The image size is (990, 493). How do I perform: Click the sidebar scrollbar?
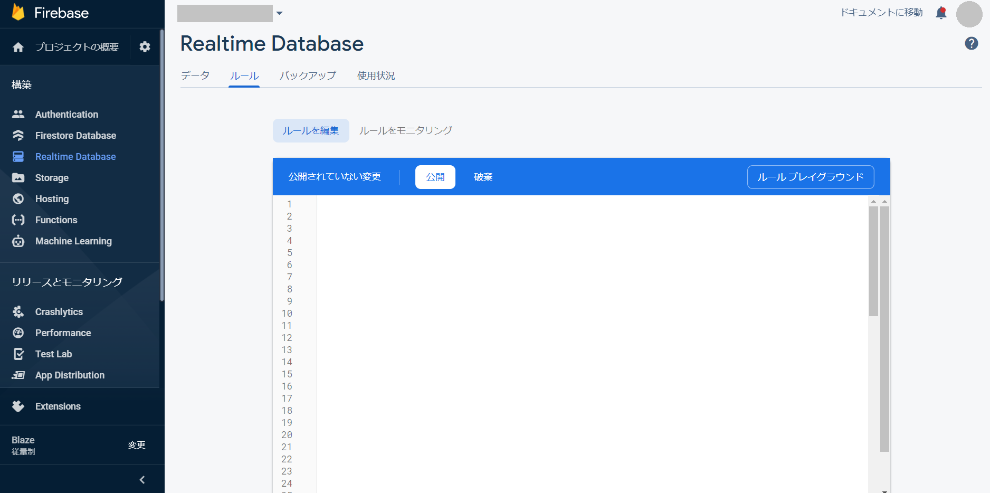(x=162, y=165)
